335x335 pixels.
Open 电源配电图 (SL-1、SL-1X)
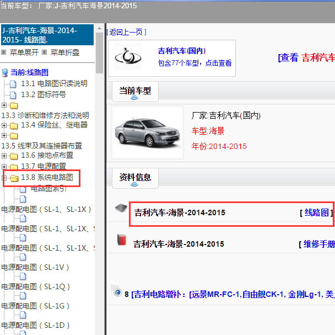pos(46,209)
